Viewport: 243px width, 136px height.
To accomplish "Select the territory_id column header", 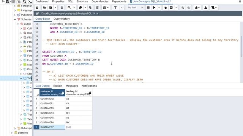I will tap(79, 93).
